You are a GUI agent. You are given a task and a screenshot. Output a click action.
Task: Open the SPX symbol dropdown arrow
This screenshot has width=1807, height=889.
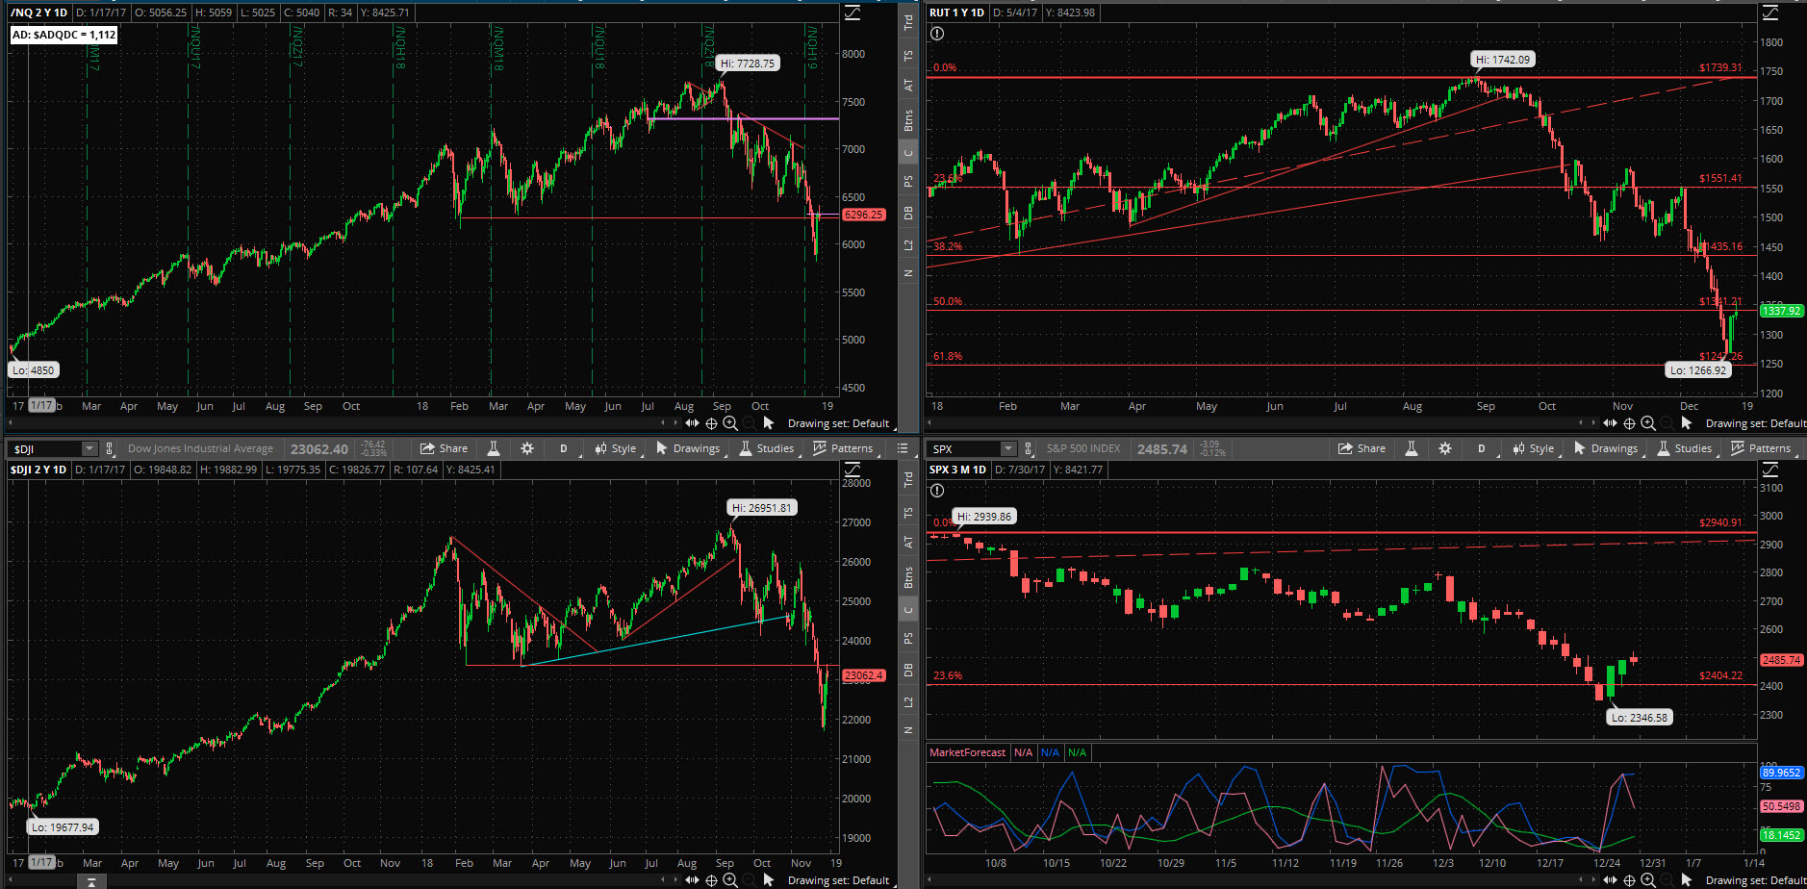1007,448
